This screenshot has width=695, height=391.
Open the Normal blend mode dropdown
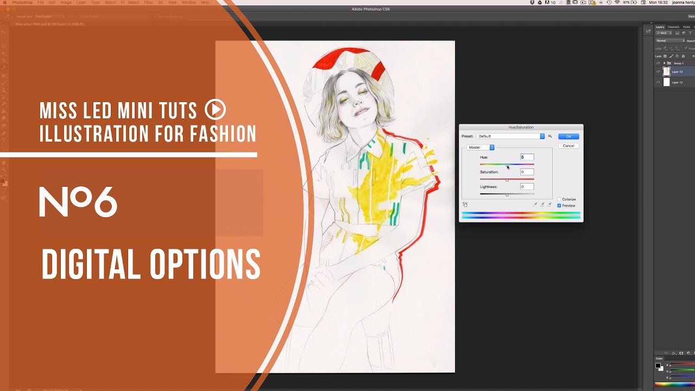tap(670, 41)
